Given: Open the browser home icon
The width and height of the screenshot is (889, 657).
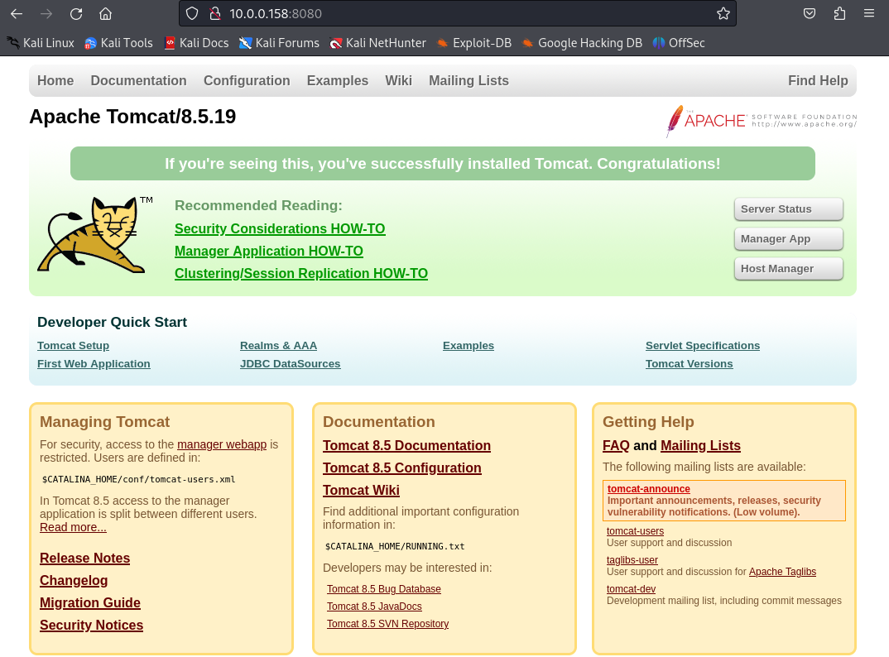Looking at the screenshot, I should (105, 13).
